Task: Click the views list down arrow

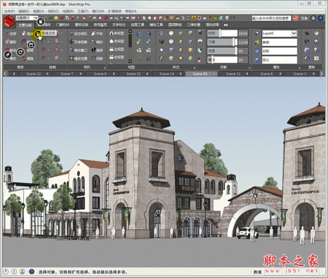Action: pos(130,61)
